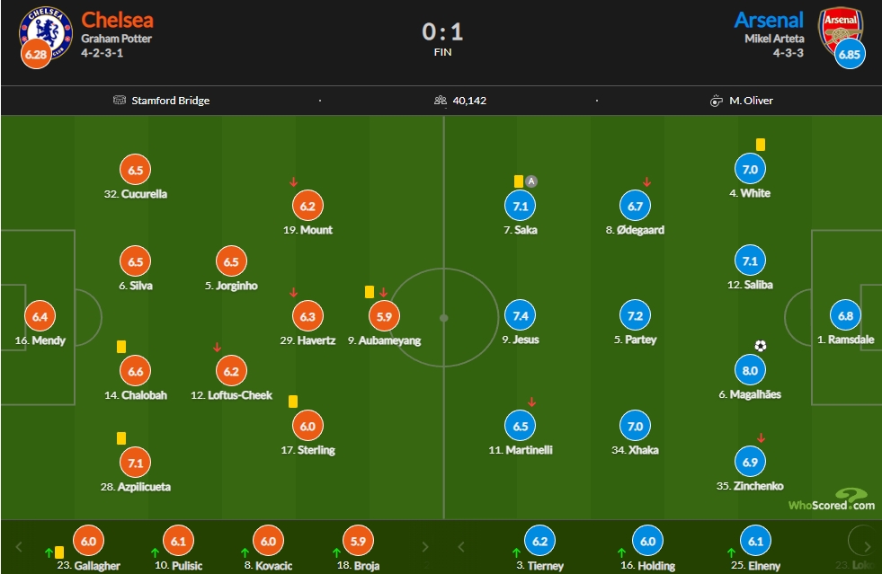882x574 pixels.
Task: Click the Arsenal club crest
Action: pyautogui.click(x=841, y=31)
